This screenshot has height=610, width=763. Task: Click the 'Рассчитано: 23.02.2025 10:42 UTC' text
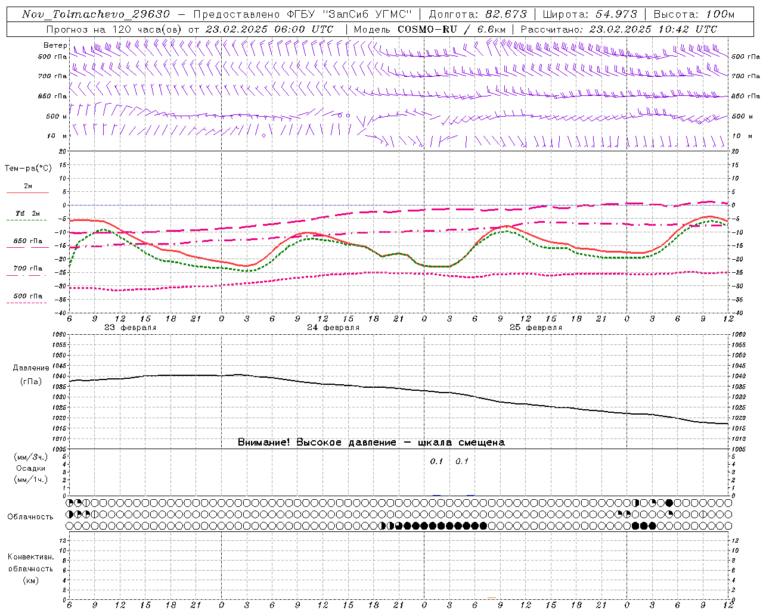pos(619,29)
